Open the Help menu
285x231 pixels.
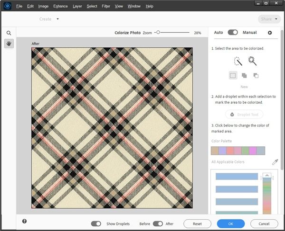tap(150, 6)
